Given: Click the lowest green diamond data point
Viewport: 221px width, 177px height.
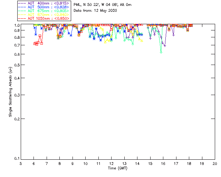Looking at the screenshot, I should (x=161, y=52).
